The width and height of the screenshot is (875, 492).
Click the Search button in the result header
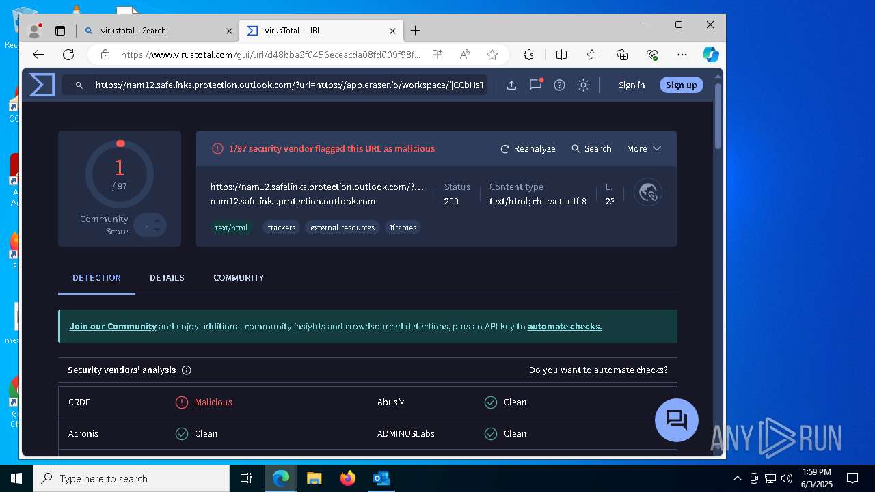tap(591, 148)
